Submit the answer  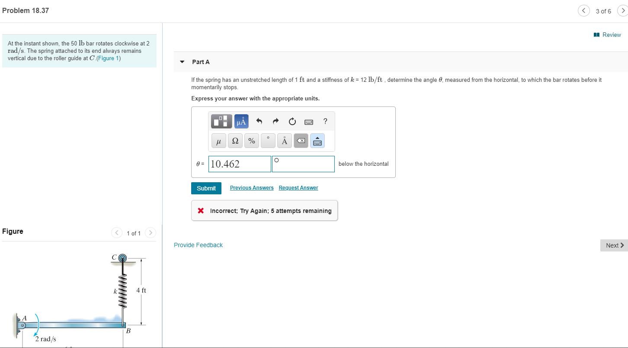206,188
